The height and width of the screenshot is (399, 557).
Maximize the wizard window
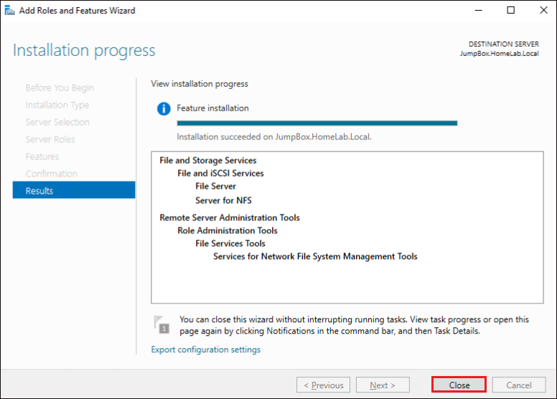(x=510, y=10)
